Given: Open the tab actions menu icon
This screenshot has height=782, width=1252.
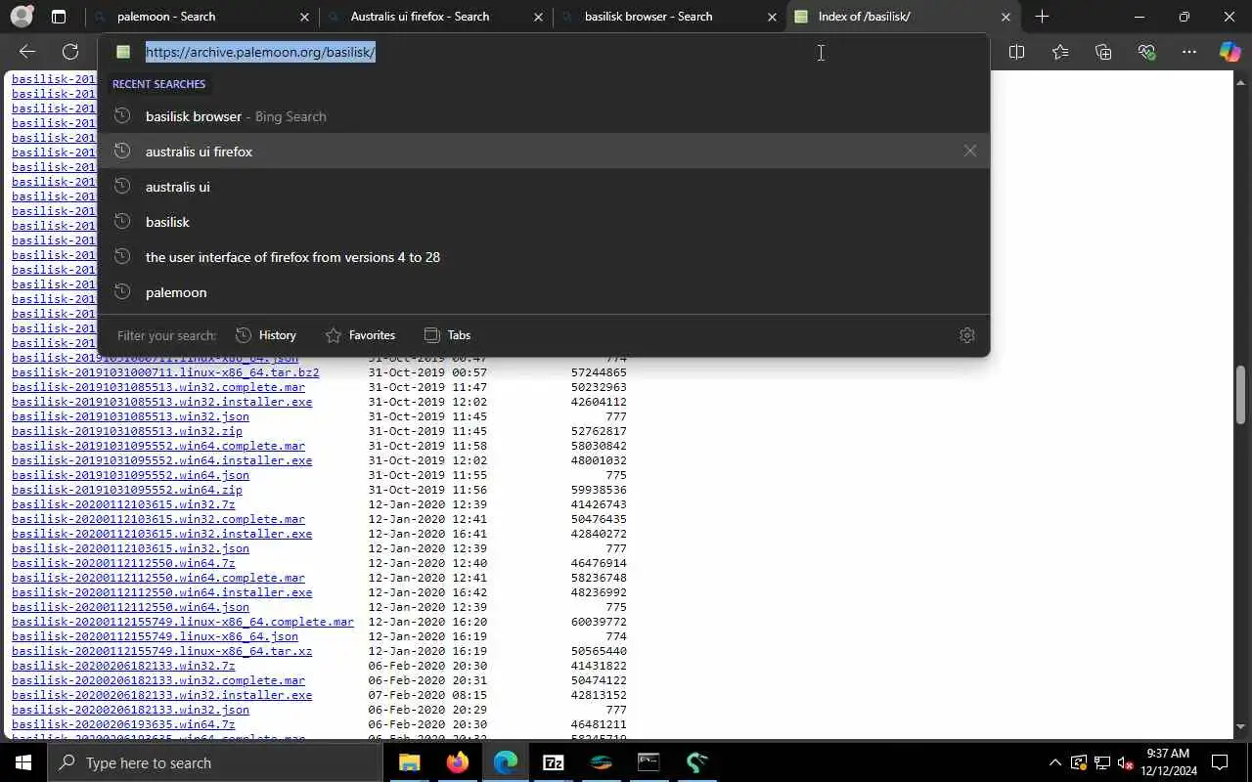Looking at the screenshot, I should pos(59,17).
